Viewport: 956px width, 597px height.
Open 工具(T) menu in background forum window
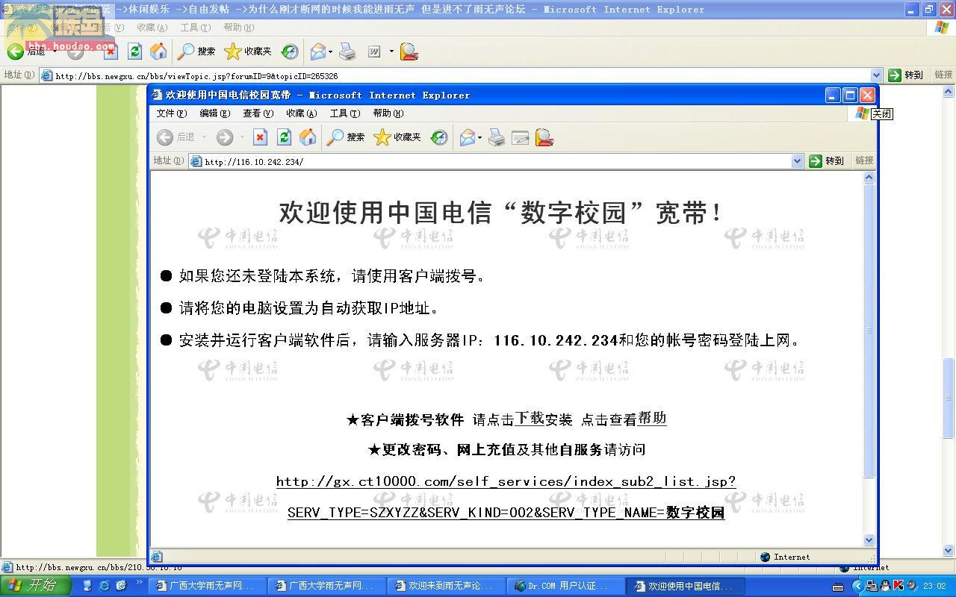coord(196,28)
